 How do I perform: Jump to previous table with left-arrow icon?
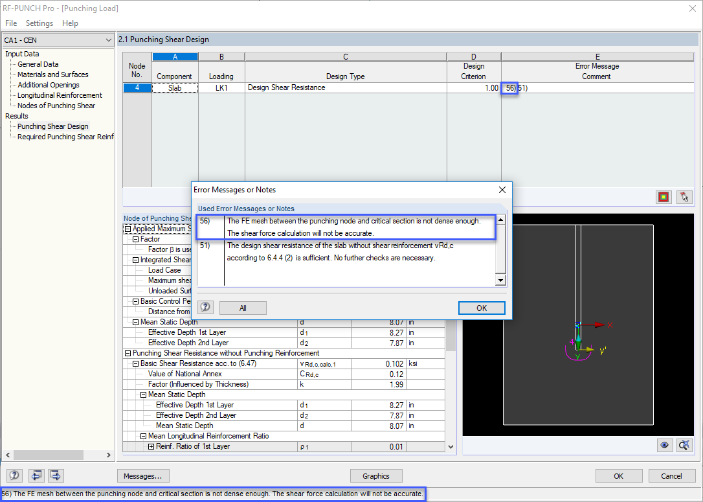[x=36, y=475]
